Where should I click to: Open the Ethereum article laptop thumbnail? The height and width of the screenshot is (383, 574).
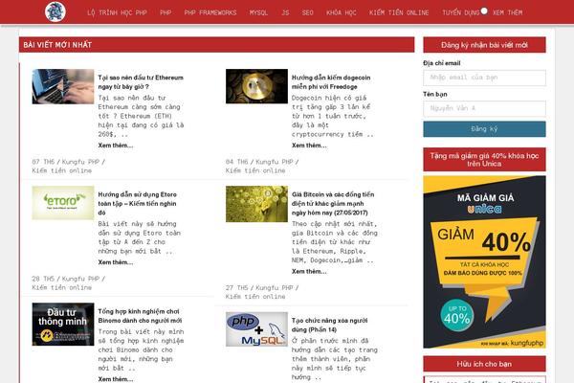(x=63, y=86)
